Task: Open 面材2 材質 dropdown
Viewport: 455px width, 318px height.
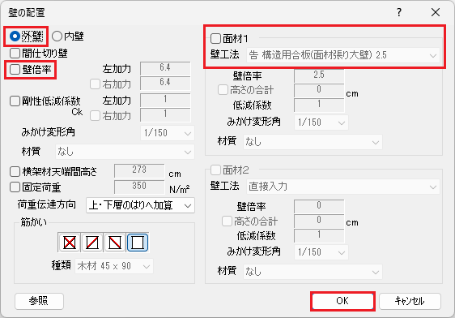Action: 313,272
